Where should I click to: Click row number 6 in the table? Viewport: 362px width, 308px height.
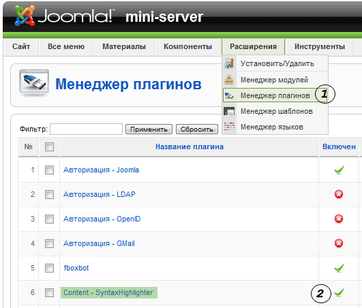tap(33, 292)
